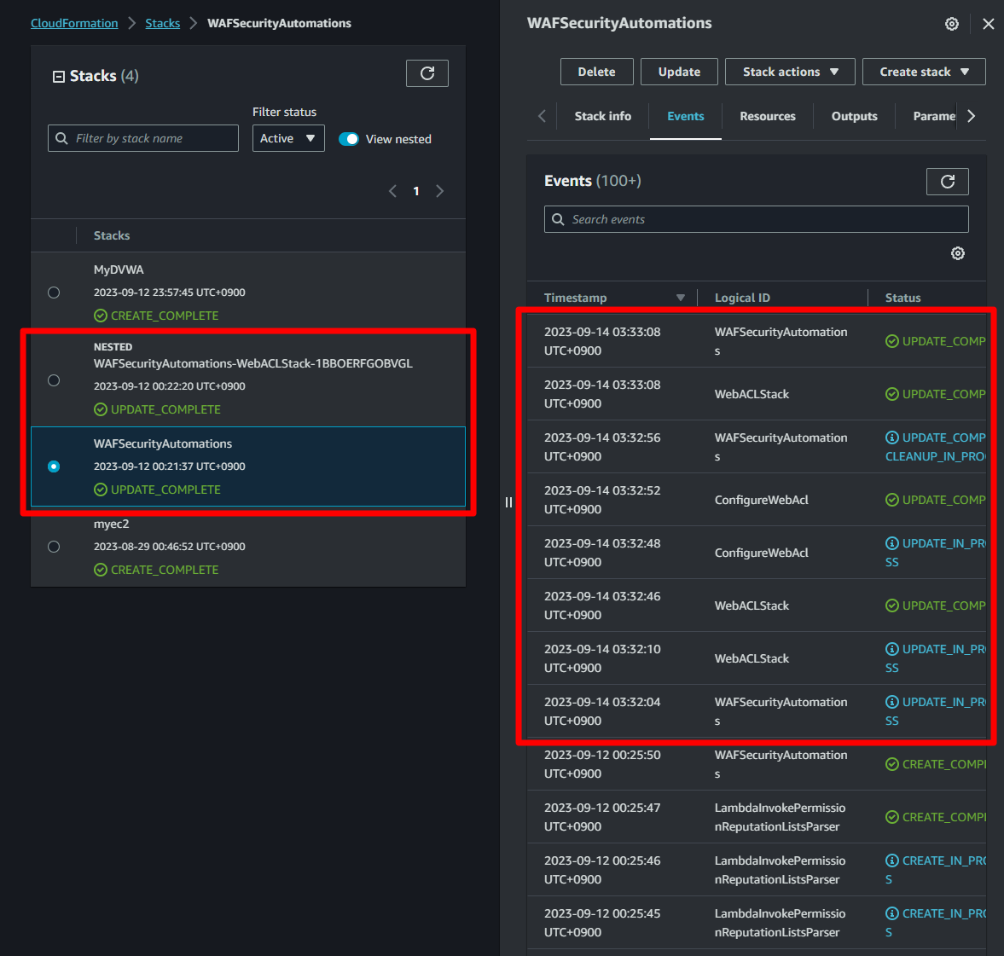Viewport: 1004px width, 956px height.
Task: Open the Stacks breadcrumb link
Action: pos(163,24)
